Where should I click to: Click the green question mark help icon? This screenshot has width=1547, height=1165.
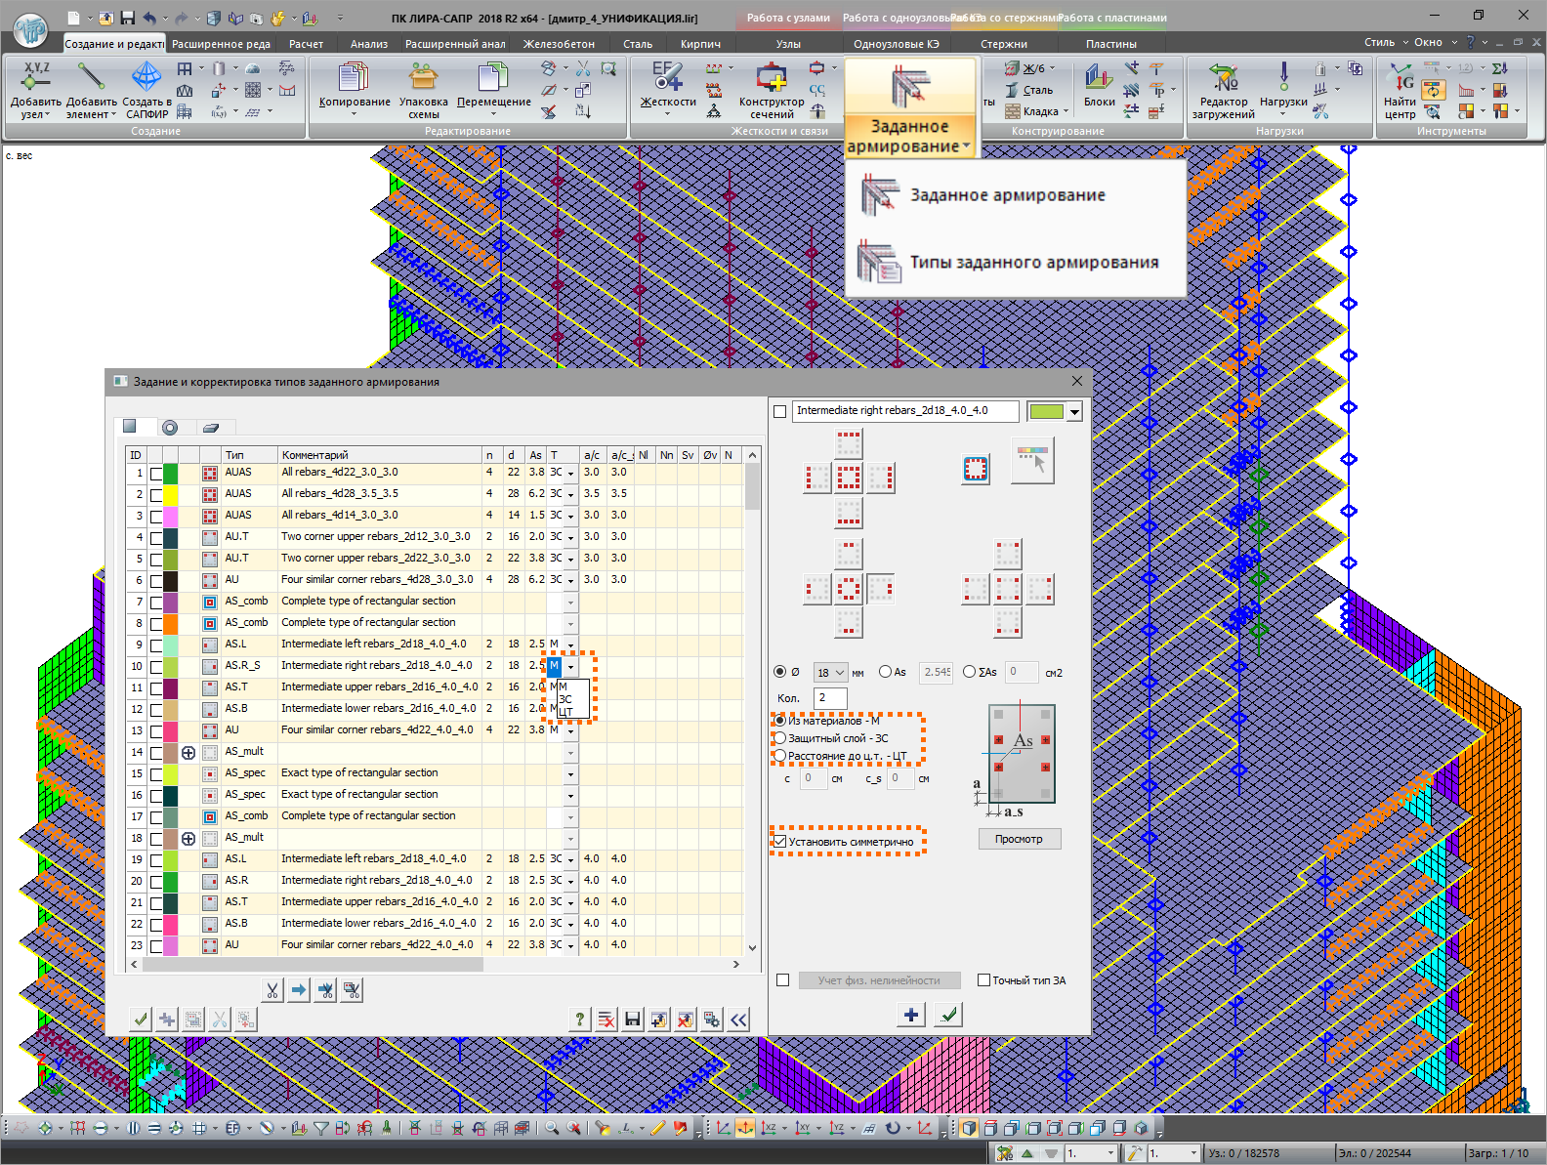point(580,1019)
